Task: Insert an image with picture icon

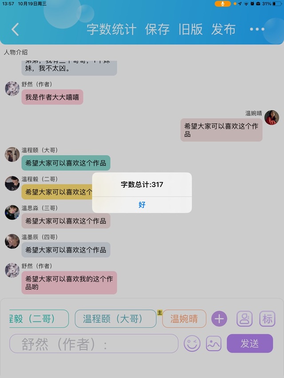Action: [214, 343]
